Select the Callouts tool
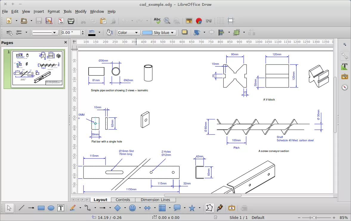 tap(177, 208)
